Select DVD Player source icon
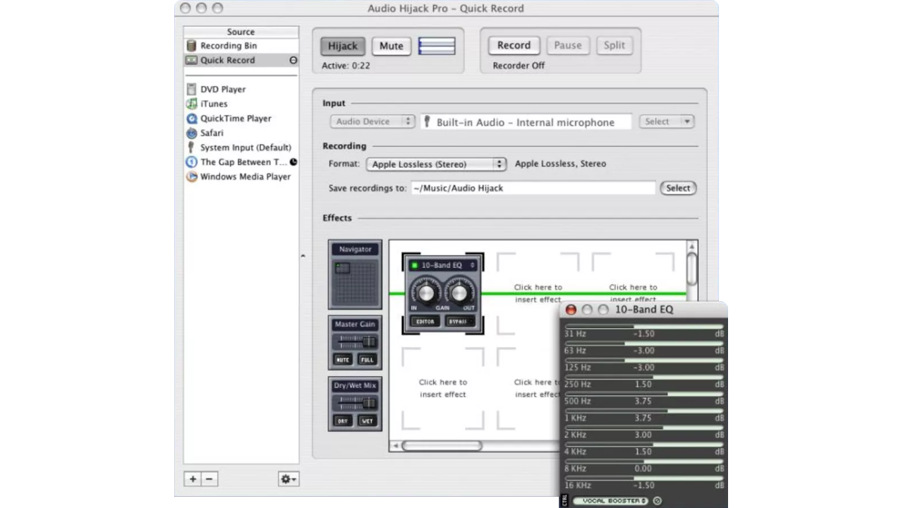Image resolution: width=903 pixels, height=508 pixels. coord(191,90)
